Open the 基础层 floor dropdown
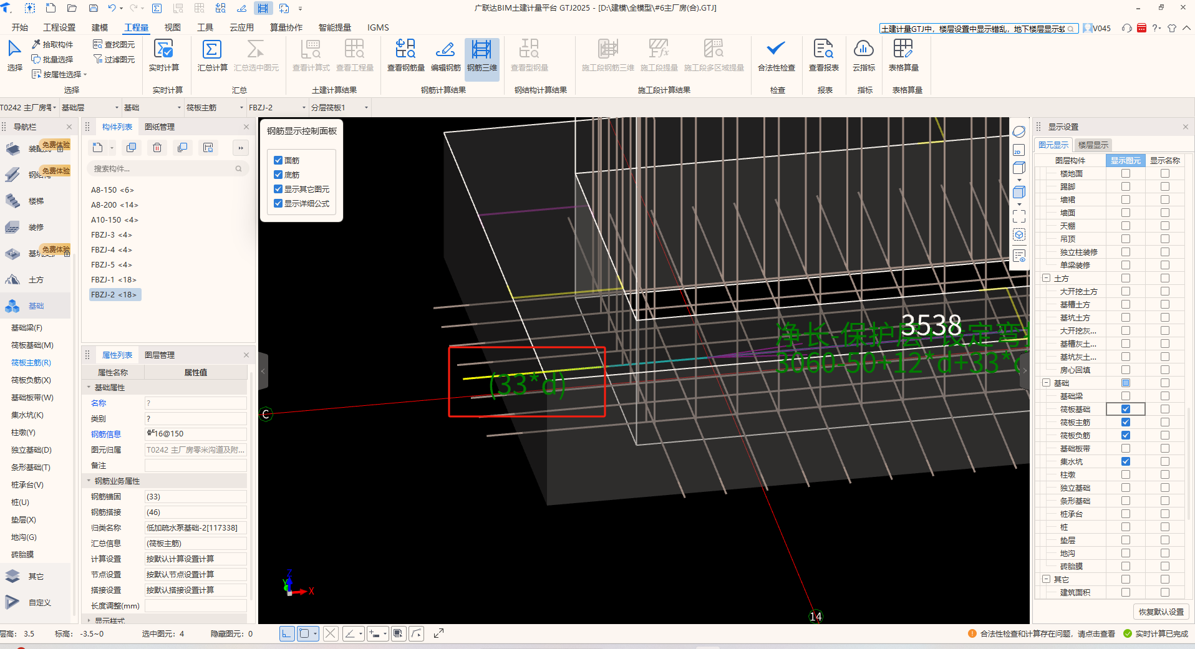 (90, 107)
